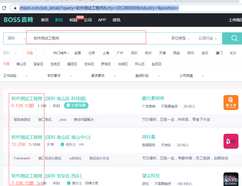Choose hot city 西安
This screenshot has height=186, width=242.
pos(177,53)
